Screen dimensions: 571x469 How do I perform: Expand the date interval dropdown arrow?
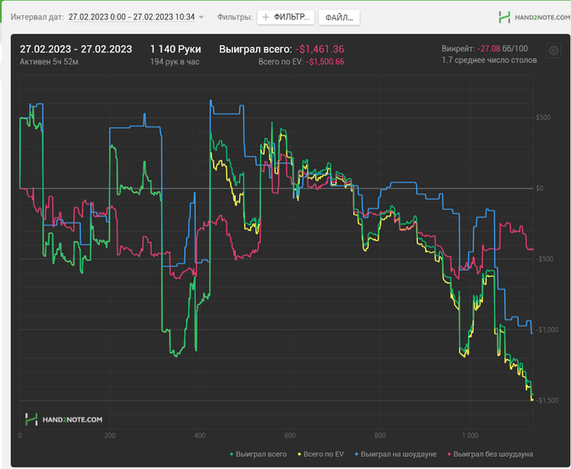(x=201, y=17)
